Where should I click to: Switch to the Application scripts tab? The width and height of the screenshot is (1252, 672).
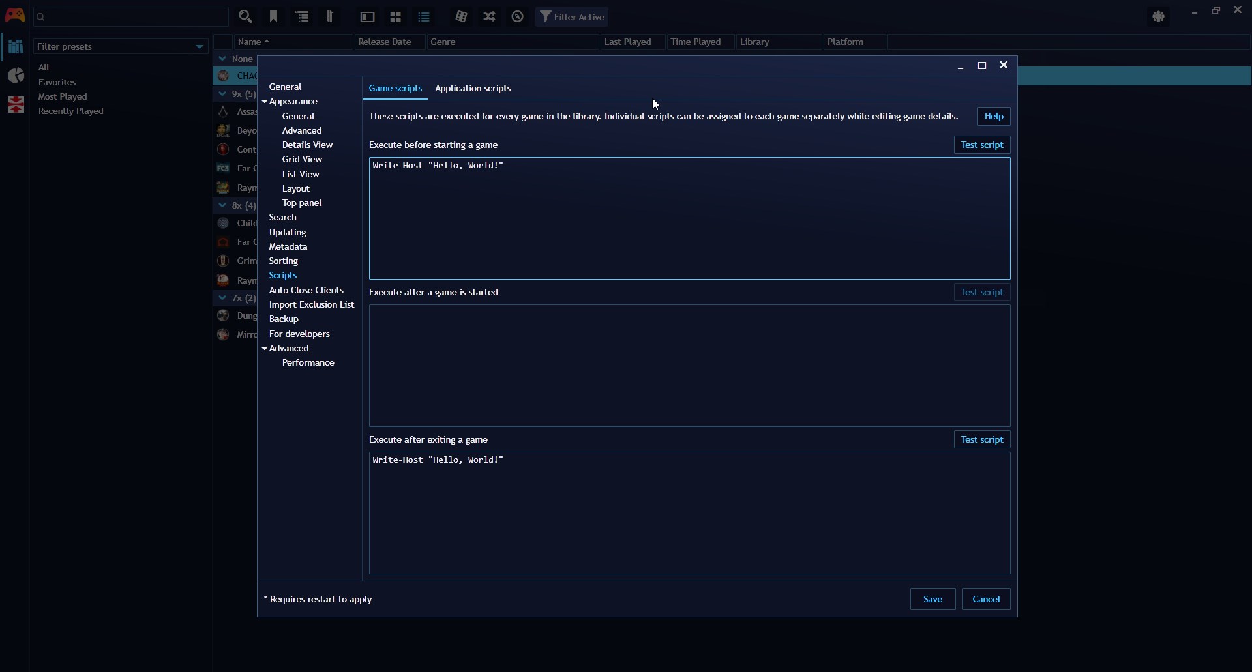coord(473,89)
